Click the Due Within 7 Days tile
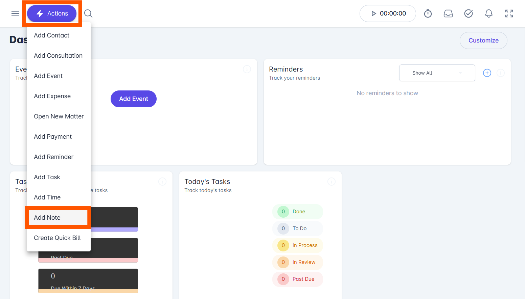The width and height of the screenshot is (525, 299). coord(88,281)
